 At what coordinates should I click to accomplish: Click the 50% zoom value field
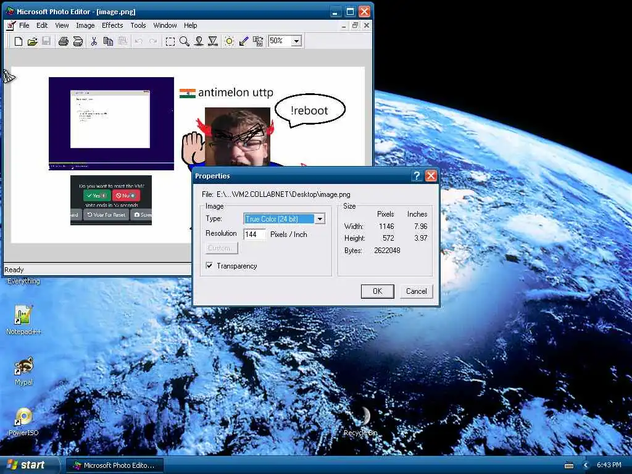coord(280,41)
